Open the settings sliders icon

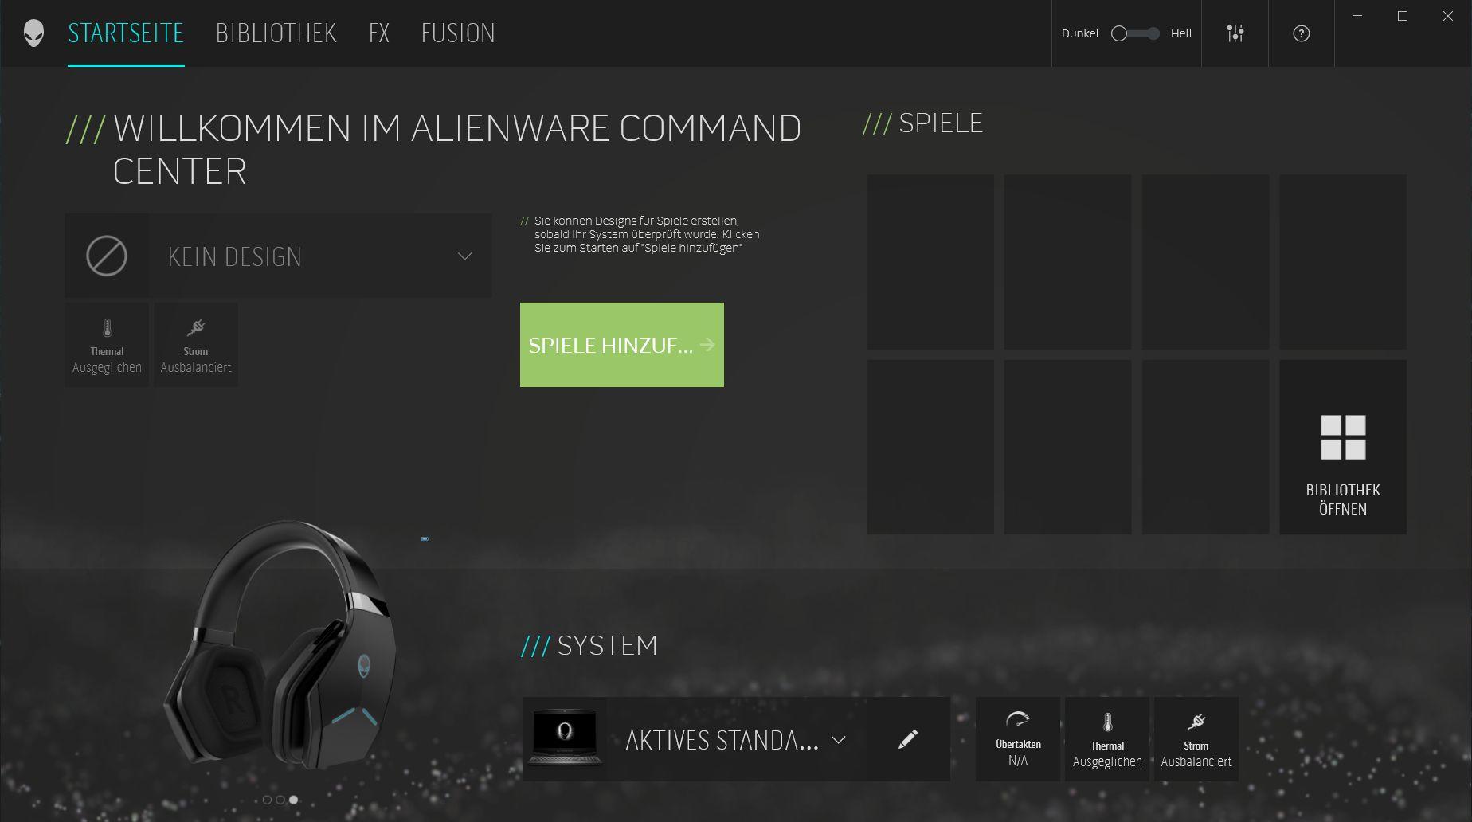click(1235, 33)
